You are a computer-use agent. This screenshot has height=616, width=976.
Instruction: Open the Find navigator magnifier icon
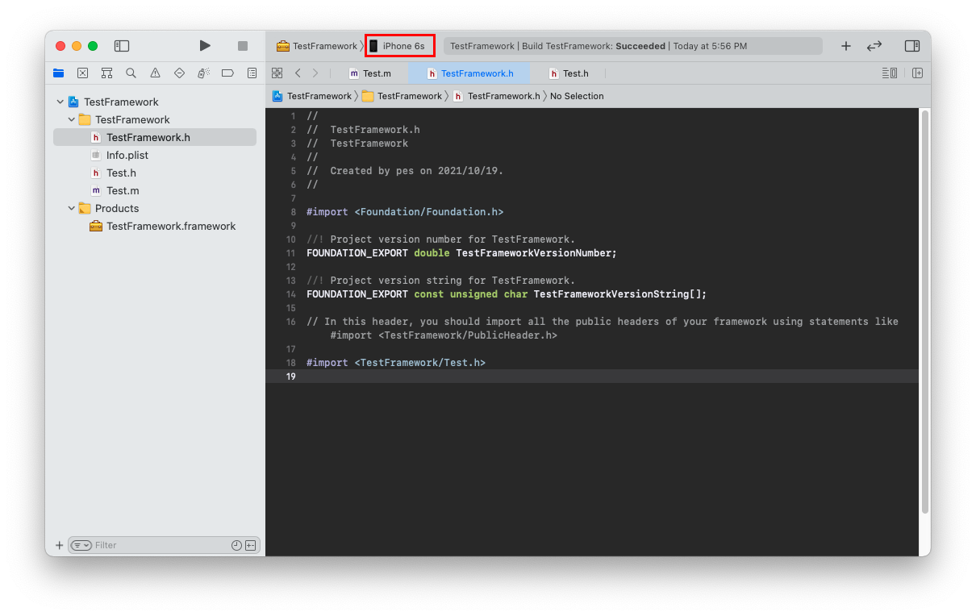[x=131, y=73]
